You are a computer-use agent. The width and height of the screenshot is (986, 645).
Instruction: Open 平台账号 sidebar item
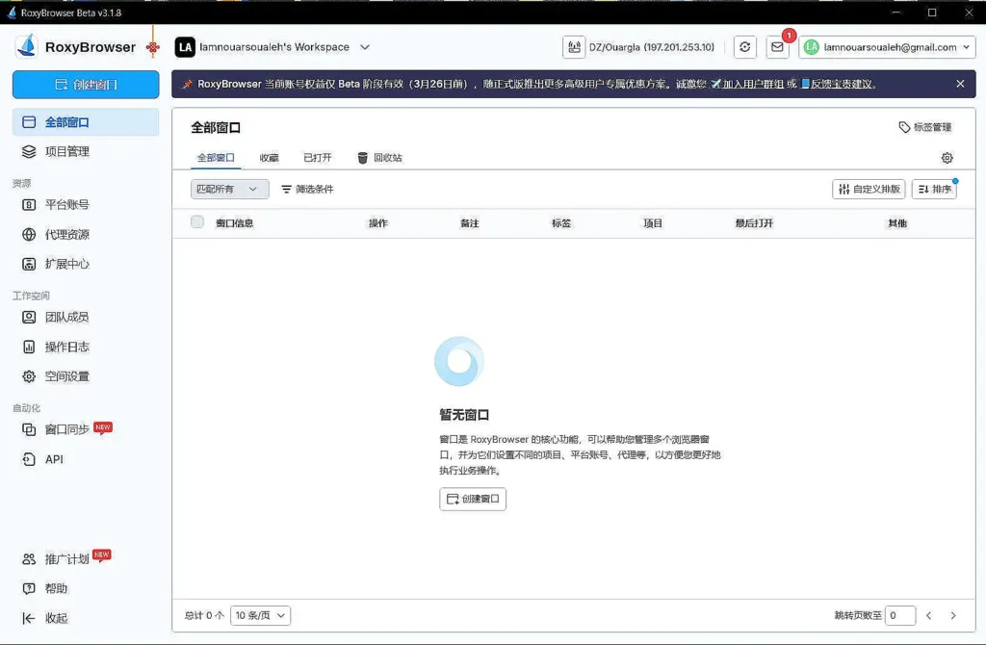pos(86,204)
